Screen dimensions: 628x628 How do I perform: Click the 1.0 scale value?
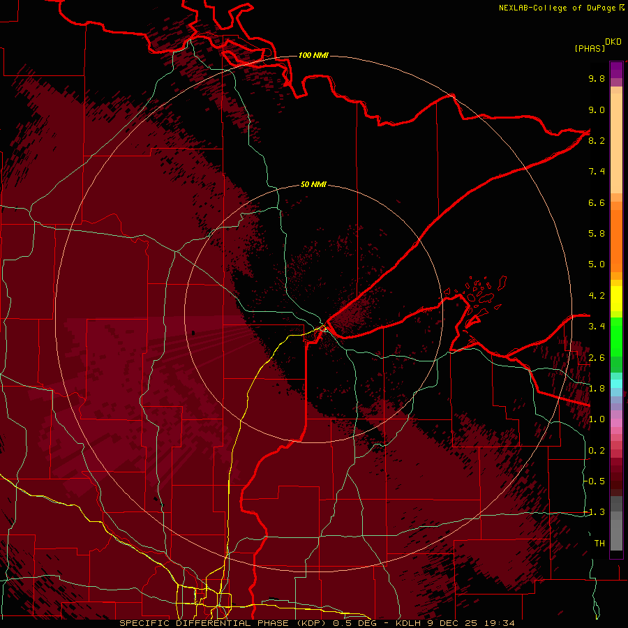point(597,419)
